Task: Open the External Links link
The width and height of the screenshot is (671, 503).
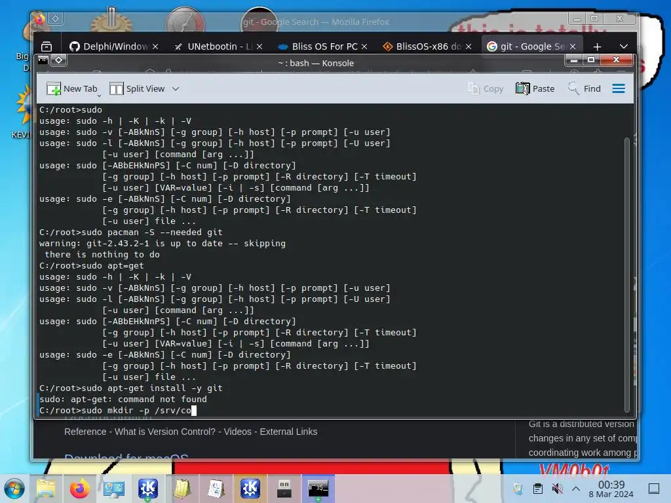Action: [x=288, y=432]
